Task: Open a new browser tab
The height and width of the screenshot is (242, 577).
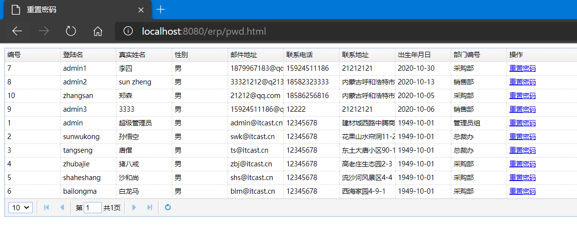Action: pos(161,10)
